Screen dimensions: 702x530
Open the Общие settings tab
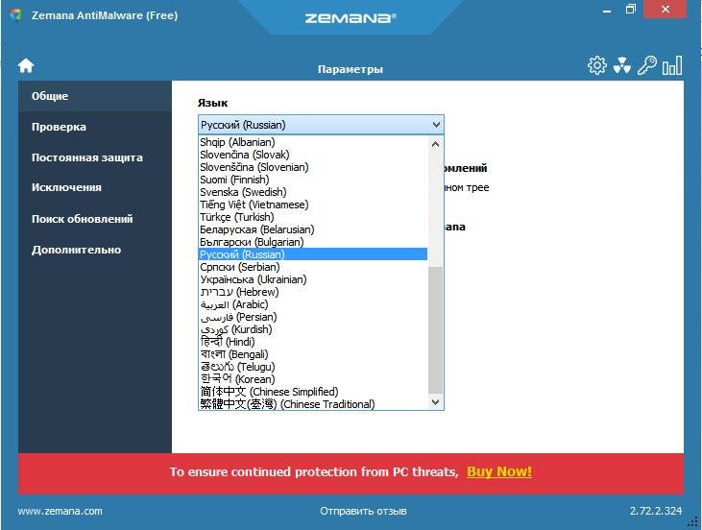pyautogui.click(x=95, y=96)
